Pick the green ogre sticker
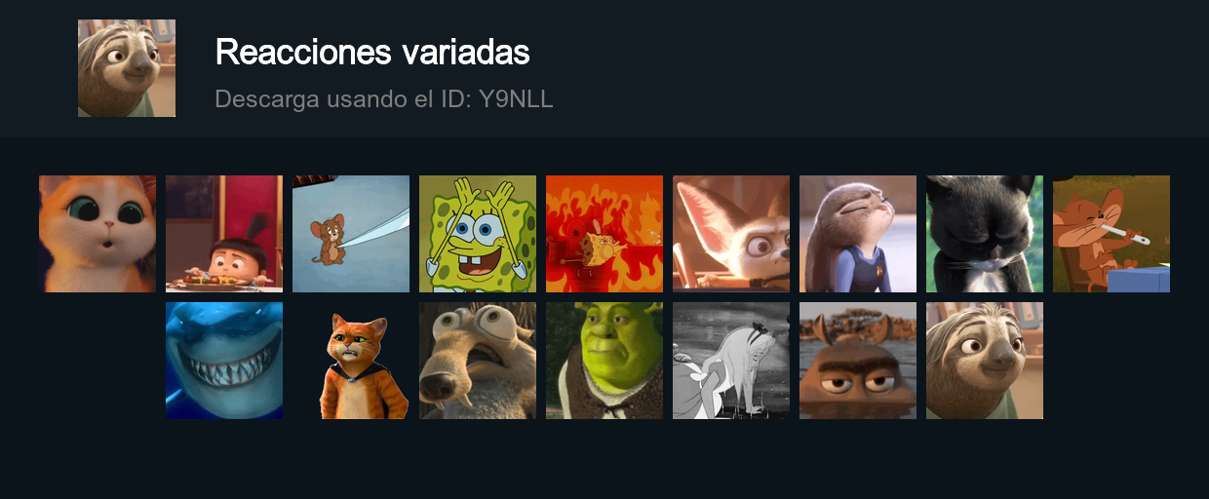The height and width of the screenshot is (499, 1209). click(604, 361)
